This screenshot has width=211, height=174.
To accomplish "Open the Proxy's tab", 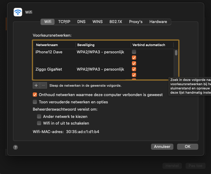I will coord(136,22).
